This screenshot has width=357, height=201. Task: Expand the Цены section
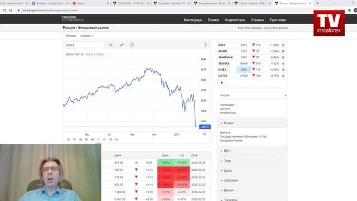pos(252,170)
